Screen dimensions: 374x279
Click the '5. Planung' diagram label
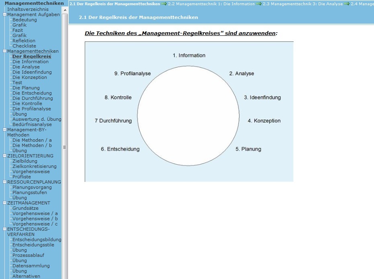tap(248, 149)
